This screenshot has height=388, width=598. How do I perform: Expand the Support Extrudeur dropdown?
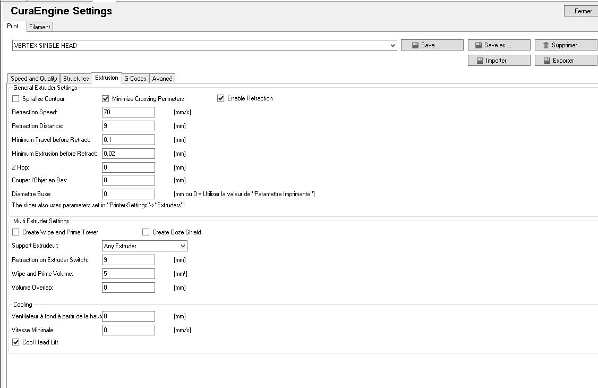click(183, 246)
